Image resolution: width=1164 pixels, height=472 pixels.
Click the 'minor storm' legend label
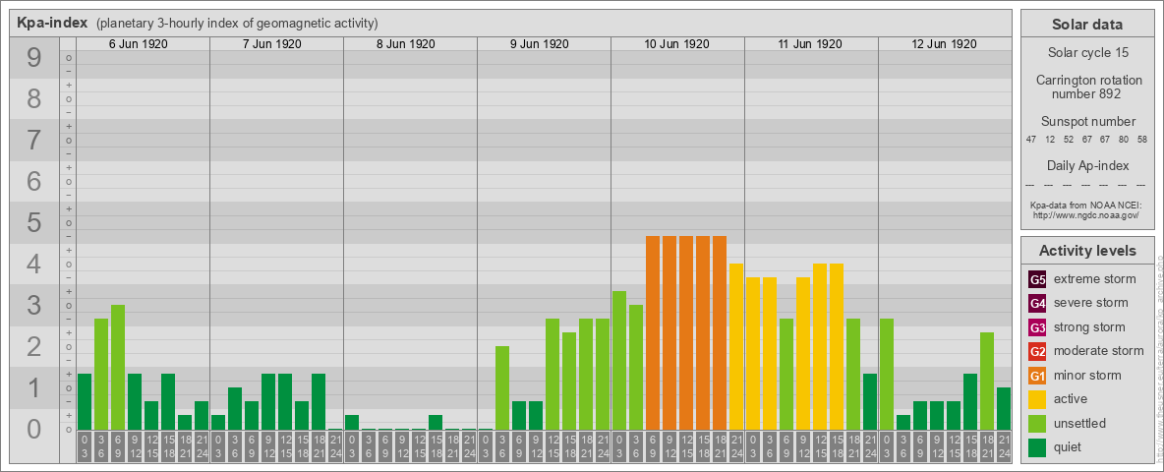[1087, 376]
